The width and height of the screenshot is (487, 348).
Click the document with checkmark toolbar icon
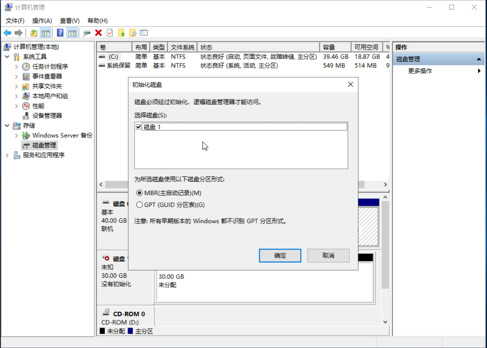tap(110, 33)
